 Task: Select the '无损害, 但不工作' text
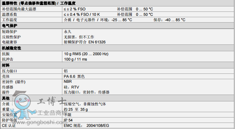tap(79, 37)
